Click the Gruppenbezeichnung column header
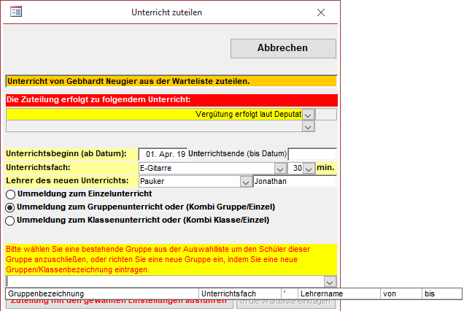The width and height of the screenshot is (464, 311). (x=102, y=293)
